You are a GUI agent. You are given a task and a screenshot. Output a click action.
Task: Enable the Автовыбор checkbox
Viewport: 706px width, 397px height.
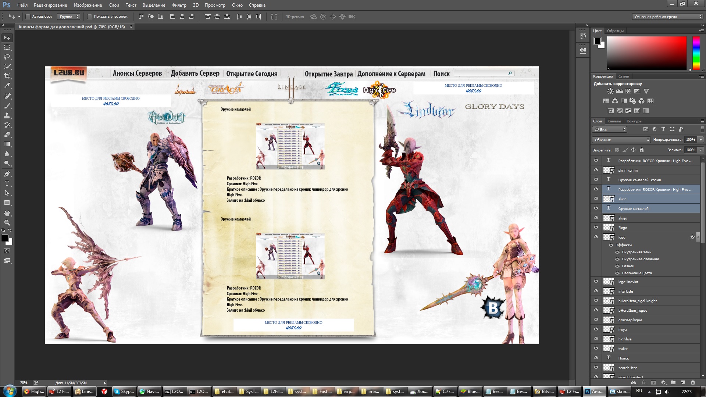click(x=28, y=17)
